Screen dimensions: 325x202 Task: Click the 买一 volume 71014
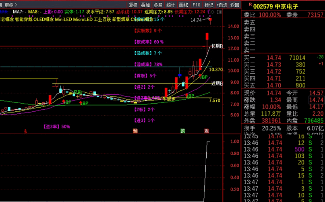297,58
